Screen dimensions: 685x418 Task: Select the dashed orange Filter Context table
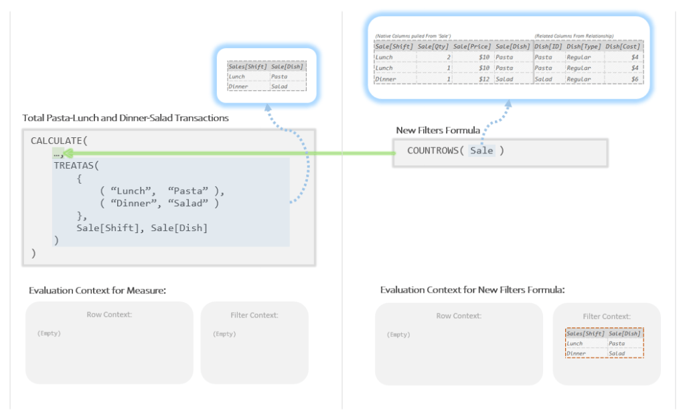(x=603, y=344)
